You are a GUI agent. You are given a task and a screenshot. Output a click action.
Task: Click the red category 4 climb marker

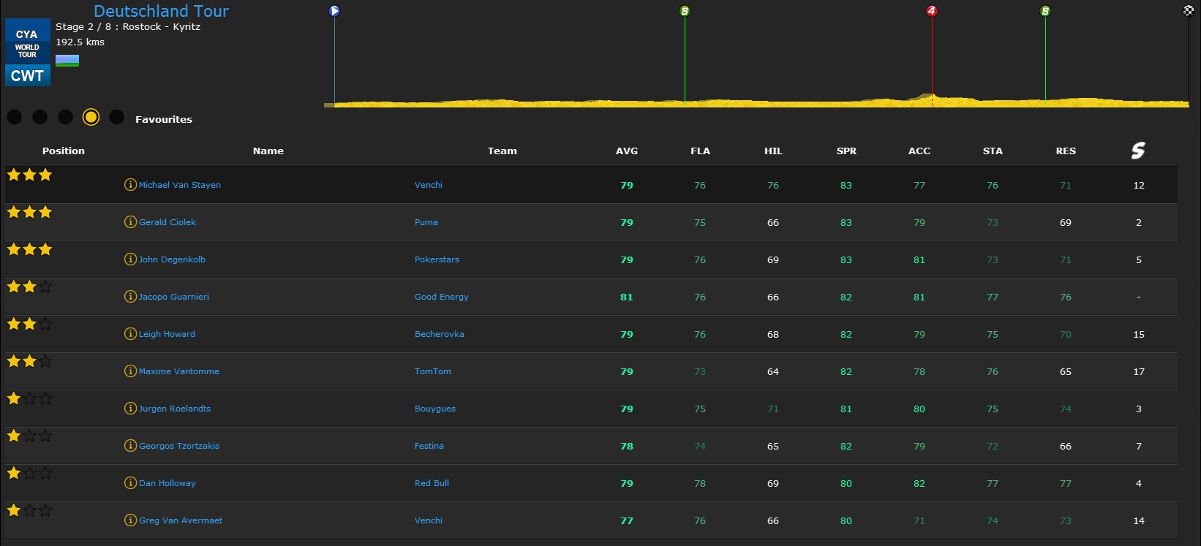pos(932,11)
